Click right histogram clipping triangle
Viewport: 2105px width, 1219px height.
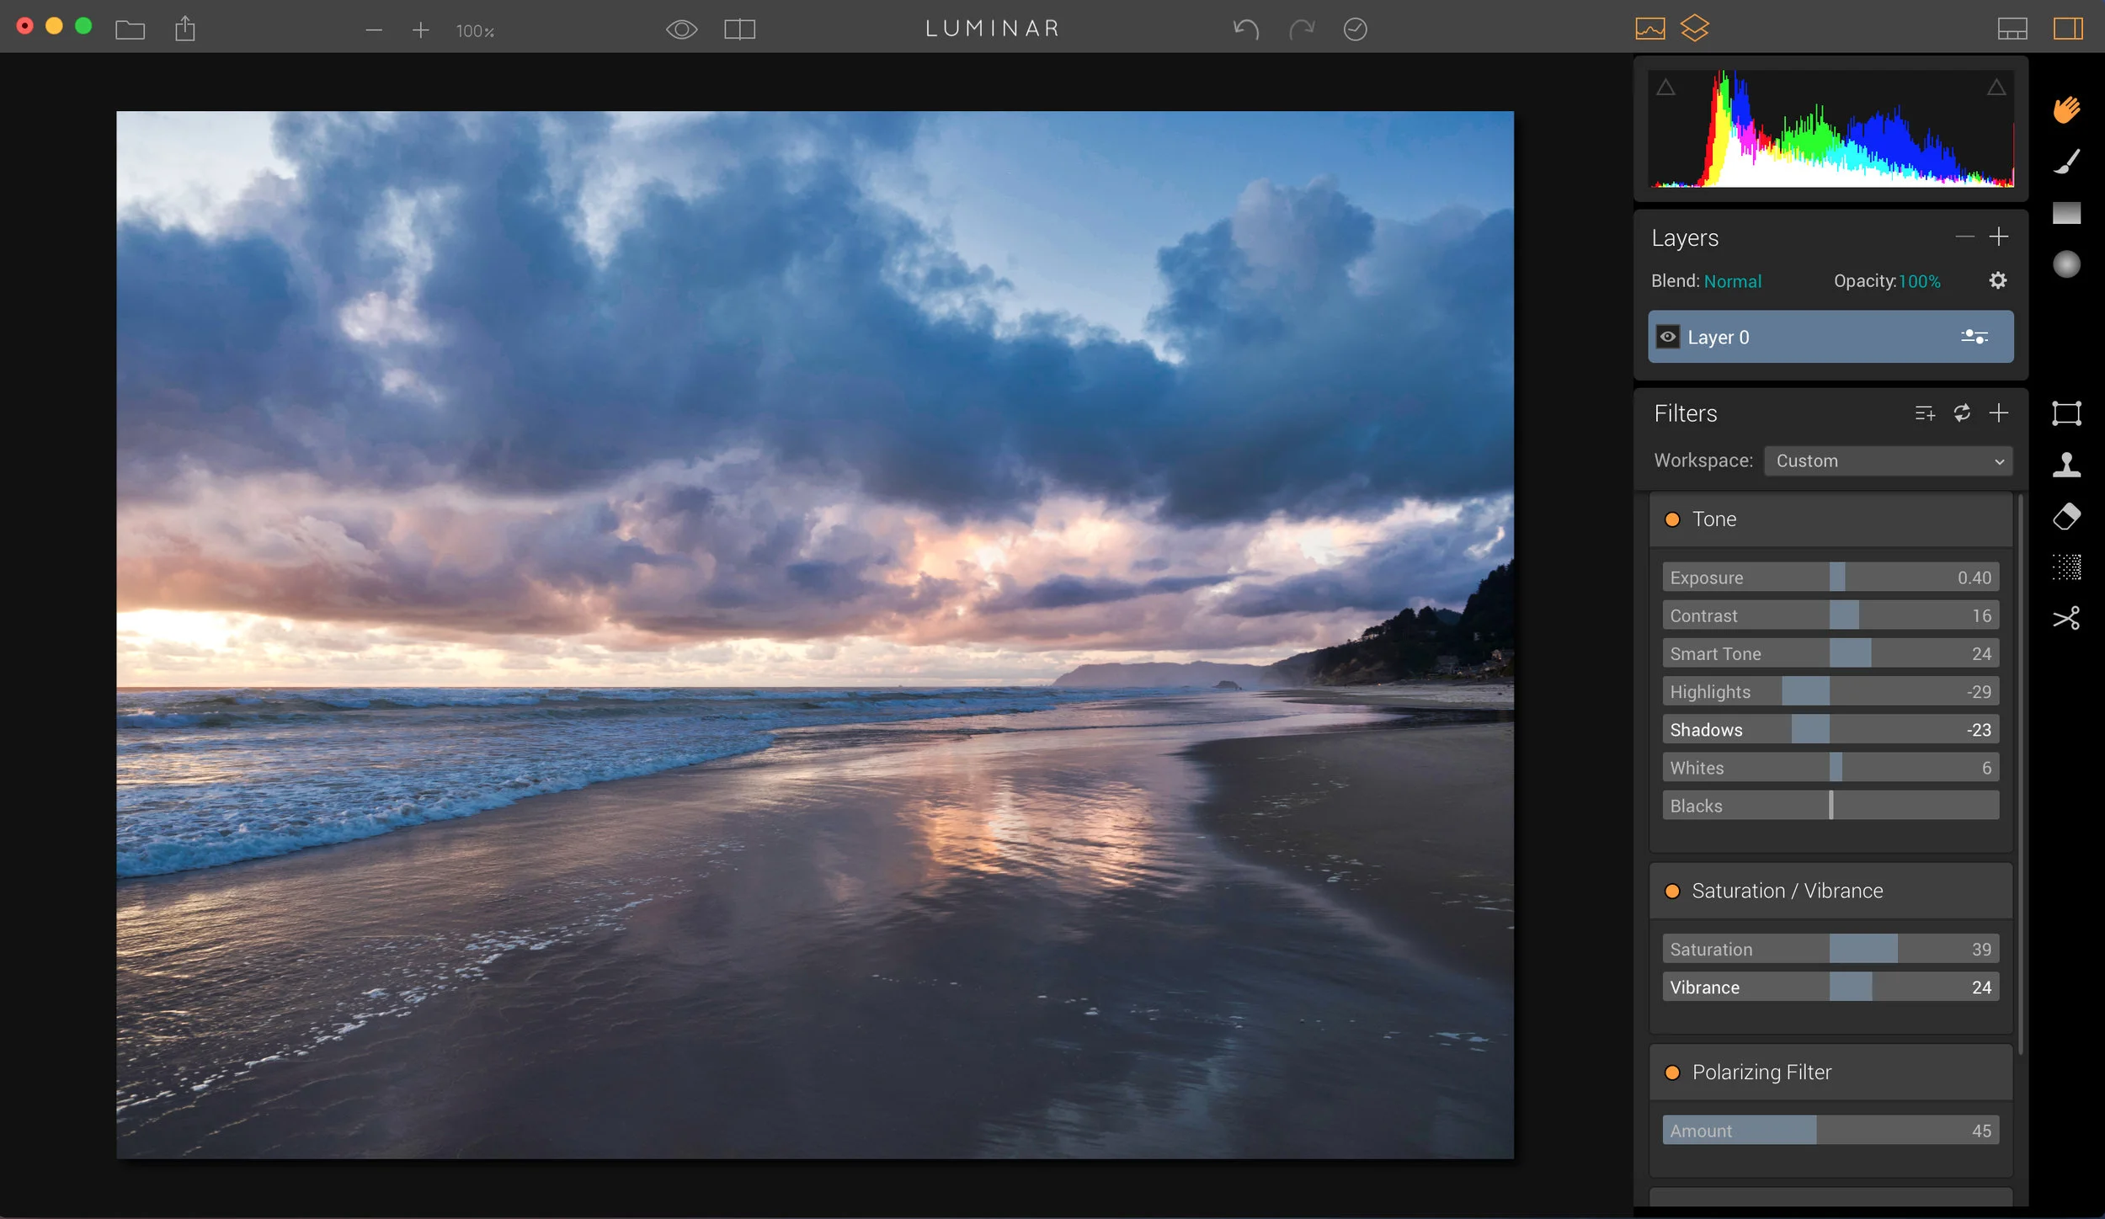click(x=1996, y=88)
